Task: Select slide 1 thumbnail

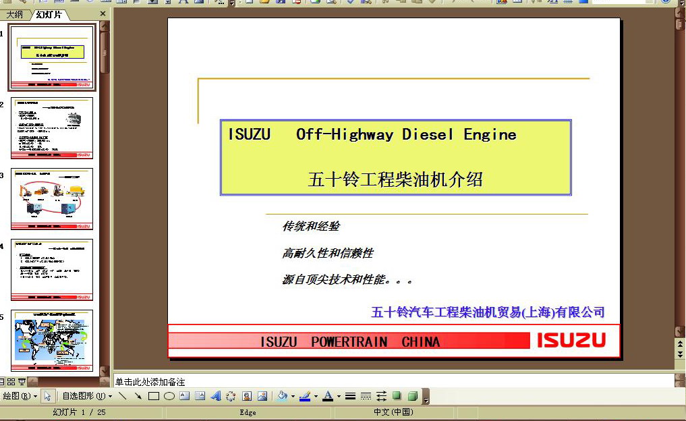Action: pos(52,57)
